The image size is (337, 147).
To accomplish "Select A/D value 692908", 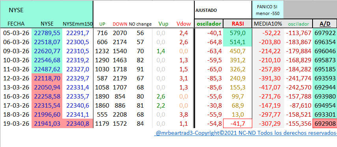I will [x=325, y=124].
